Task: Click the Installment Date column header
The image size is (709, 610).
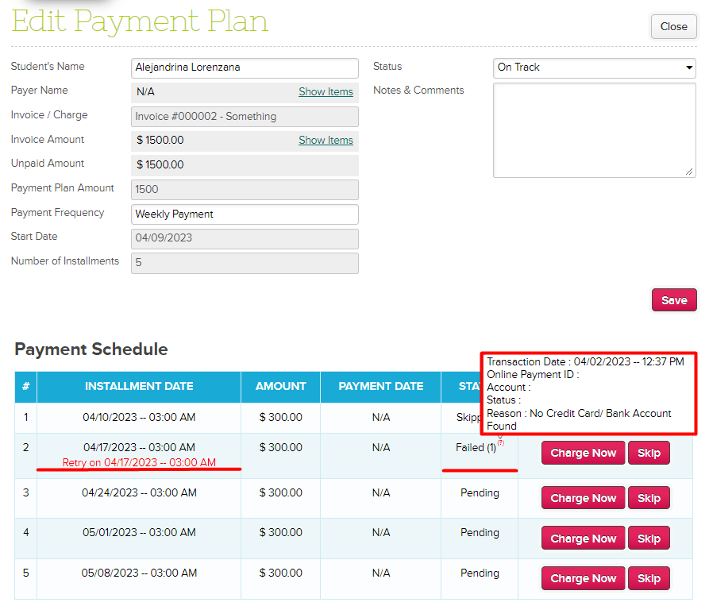Action: click(x=139, y=387)
